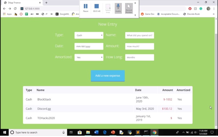Pause the screen recording
Screen dimensions: 218x137
tap(86, 8)
